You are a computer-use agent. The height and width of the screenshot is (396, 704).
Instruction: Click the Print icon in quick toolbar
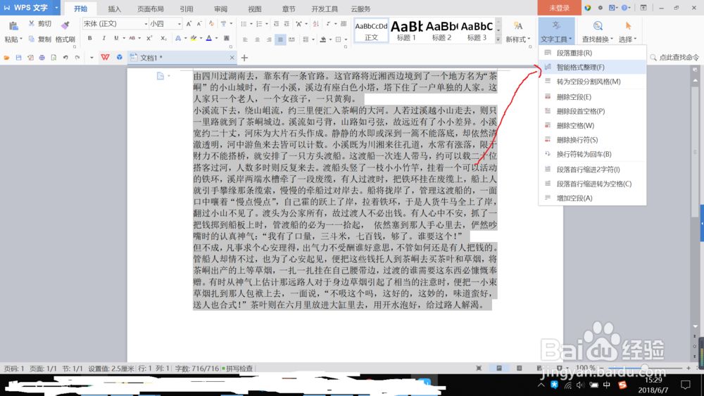point(42,58)
